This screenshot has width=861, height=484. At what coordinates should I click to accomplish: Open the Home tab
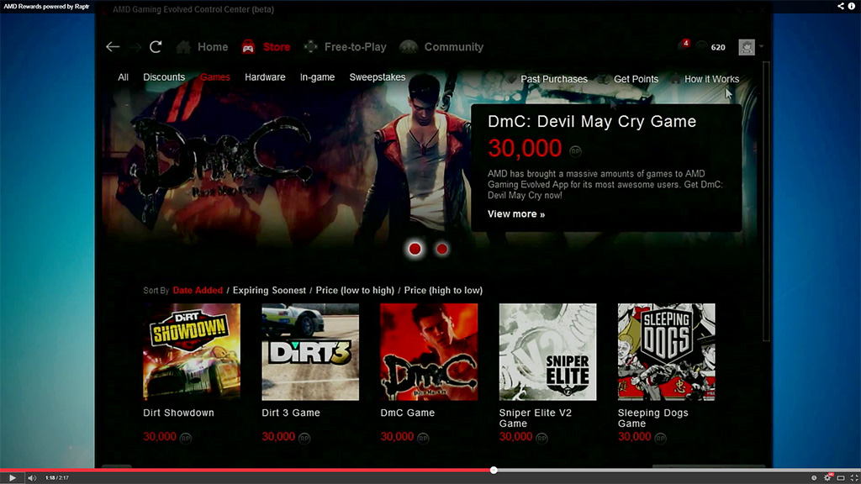pos(213,47)
